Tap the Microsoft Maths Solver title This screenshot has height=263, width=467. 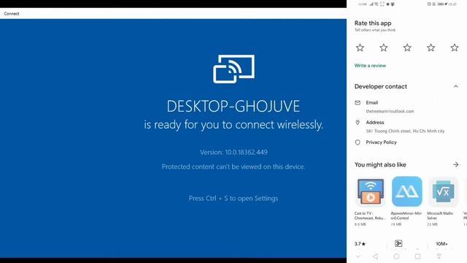[440, 216]
